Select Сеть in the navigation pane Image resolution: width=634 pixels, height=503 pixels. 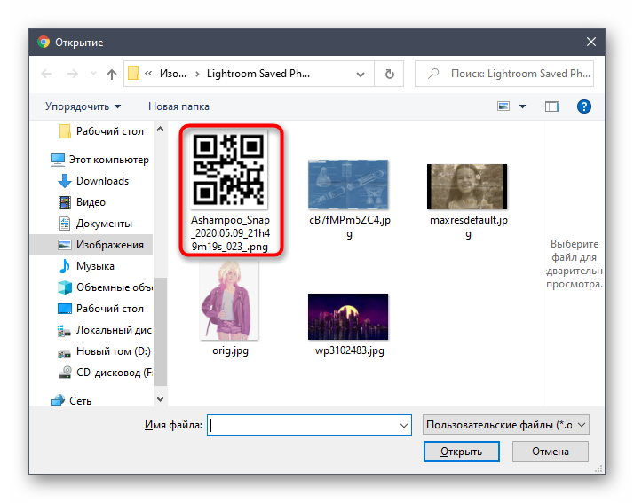tap(71, 401)
